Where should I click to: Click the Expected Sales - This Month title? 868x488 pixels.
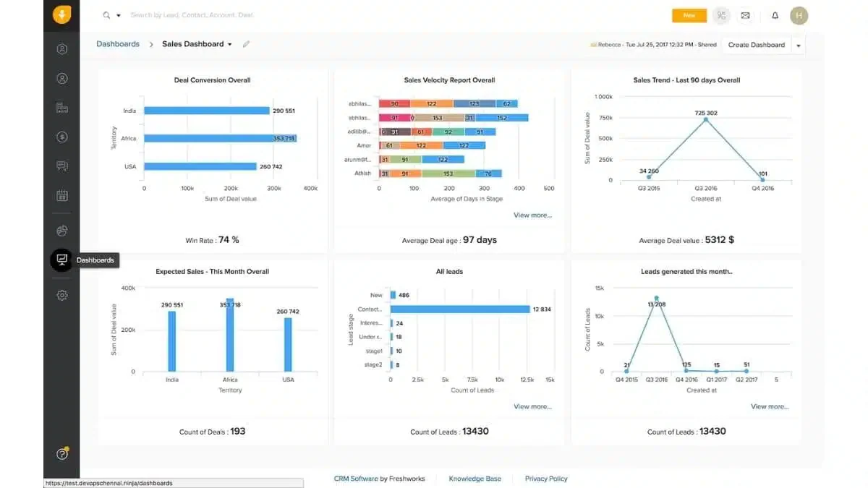coord(212,272)
